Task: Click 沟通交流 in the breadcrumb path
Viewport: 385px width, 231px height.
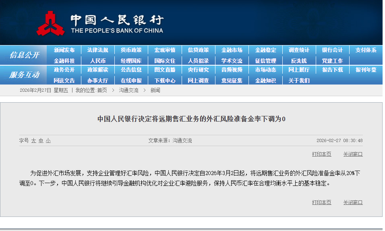Action: (128, 91)
